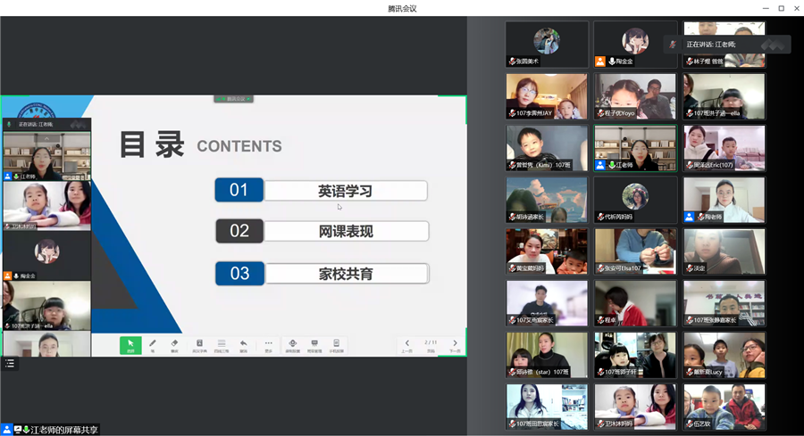This screenshot has width=804, height=436.
Task: Select the 02 网课表现 contents item
Action: (322, 231)
